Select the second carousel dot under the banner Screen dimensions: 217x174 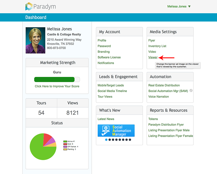(x=110, y=140)
